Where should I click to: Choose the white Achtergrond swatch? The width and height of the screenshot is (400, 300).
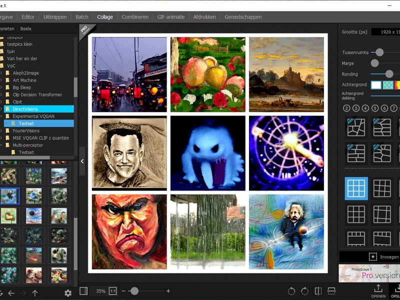(x=376, y=85)
